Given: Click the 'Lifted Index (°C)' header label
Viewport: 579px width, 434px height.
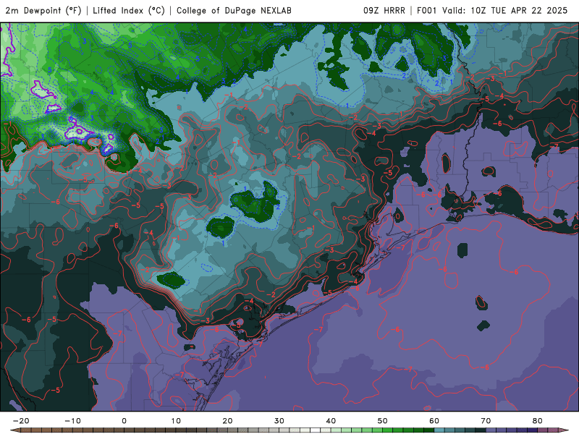Looking at the screenshot, I should (x=129, y=10).
